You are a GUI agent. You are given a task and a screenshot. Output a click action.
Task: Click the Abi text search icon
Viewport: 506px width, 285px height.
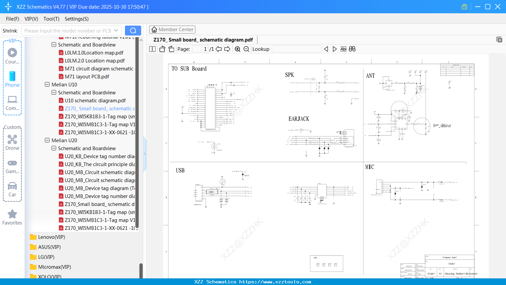[343, 49]
